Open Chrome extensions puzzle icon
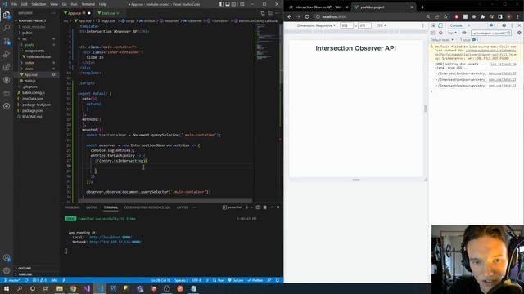This screenshot has height=294, width=524. [x=482, y=16]
